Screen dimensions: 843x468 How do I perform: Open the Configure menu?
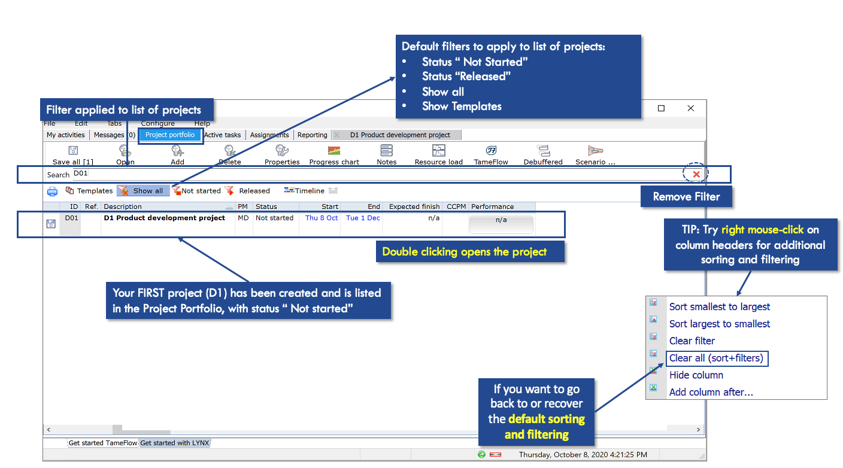(x=158, y=123)
